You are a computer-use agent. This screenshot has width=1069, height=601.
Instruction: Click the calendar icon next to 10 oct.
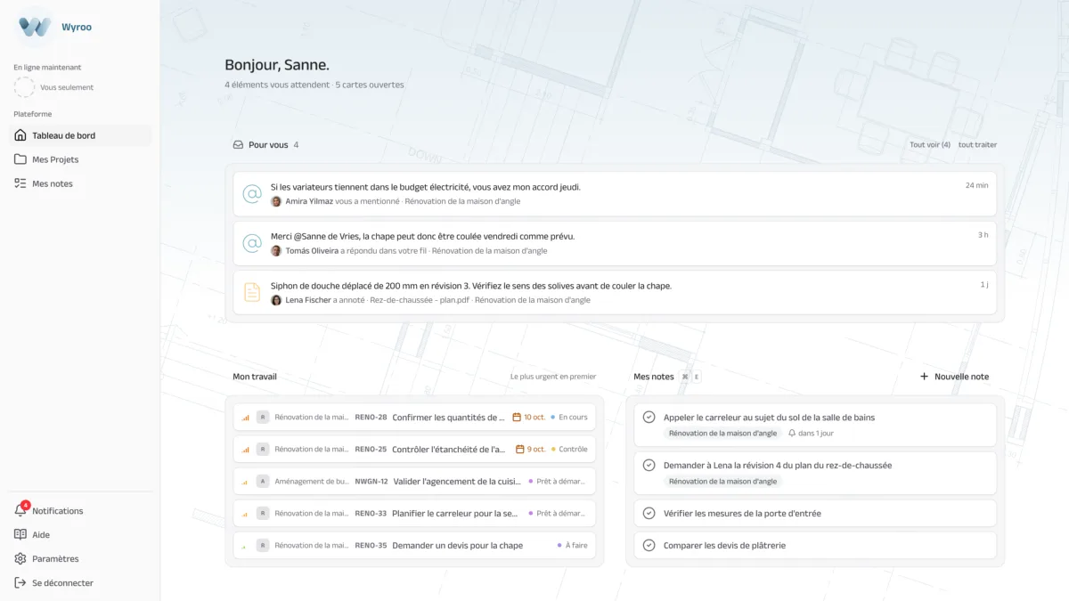(x=517, y=418)
